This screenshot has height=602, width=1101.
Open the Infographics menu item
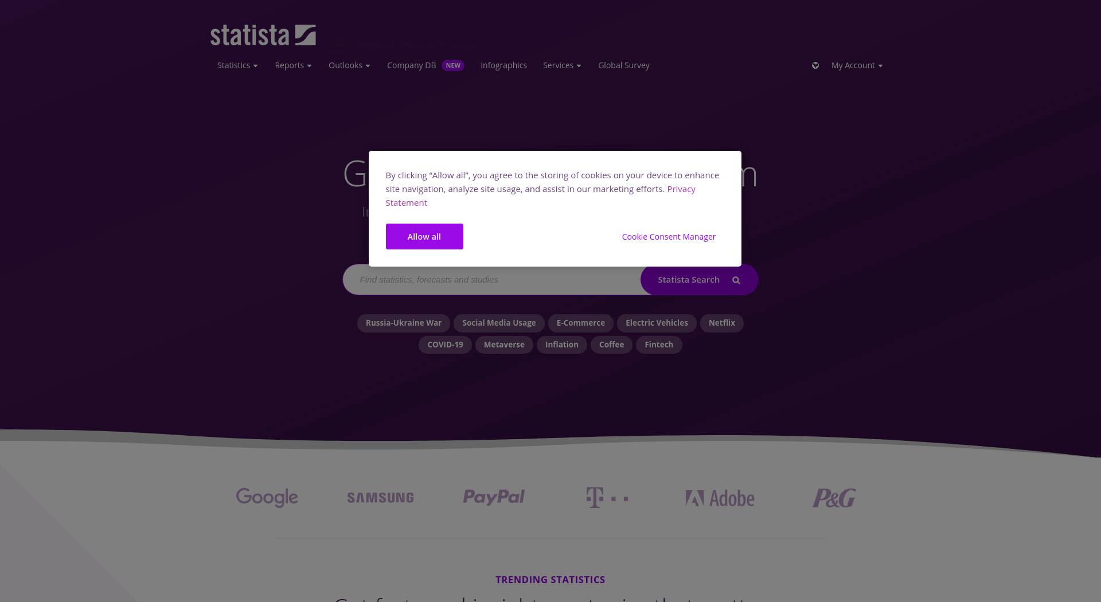[503, 65]
